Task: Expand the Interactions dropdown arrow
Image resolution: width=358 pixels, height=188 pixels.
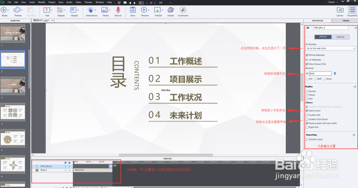Action: click(96, 10)
